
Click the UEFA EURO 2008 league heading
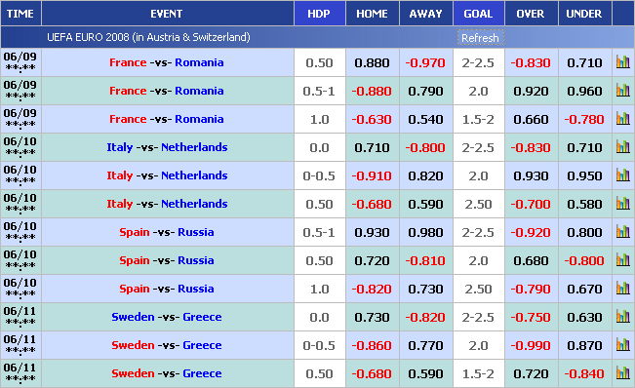[148, 37]
